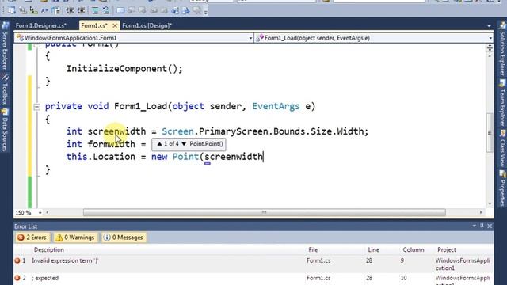Increase line indent via toolbar icon
Screen dimensions: 507x285
pos(81,10)
